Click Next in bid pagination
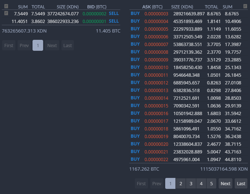The height and width of the screenshot is (194, 250). [x=52, y=45]
